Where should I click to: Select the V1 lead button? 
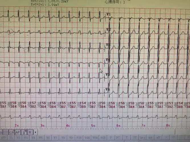11,138
